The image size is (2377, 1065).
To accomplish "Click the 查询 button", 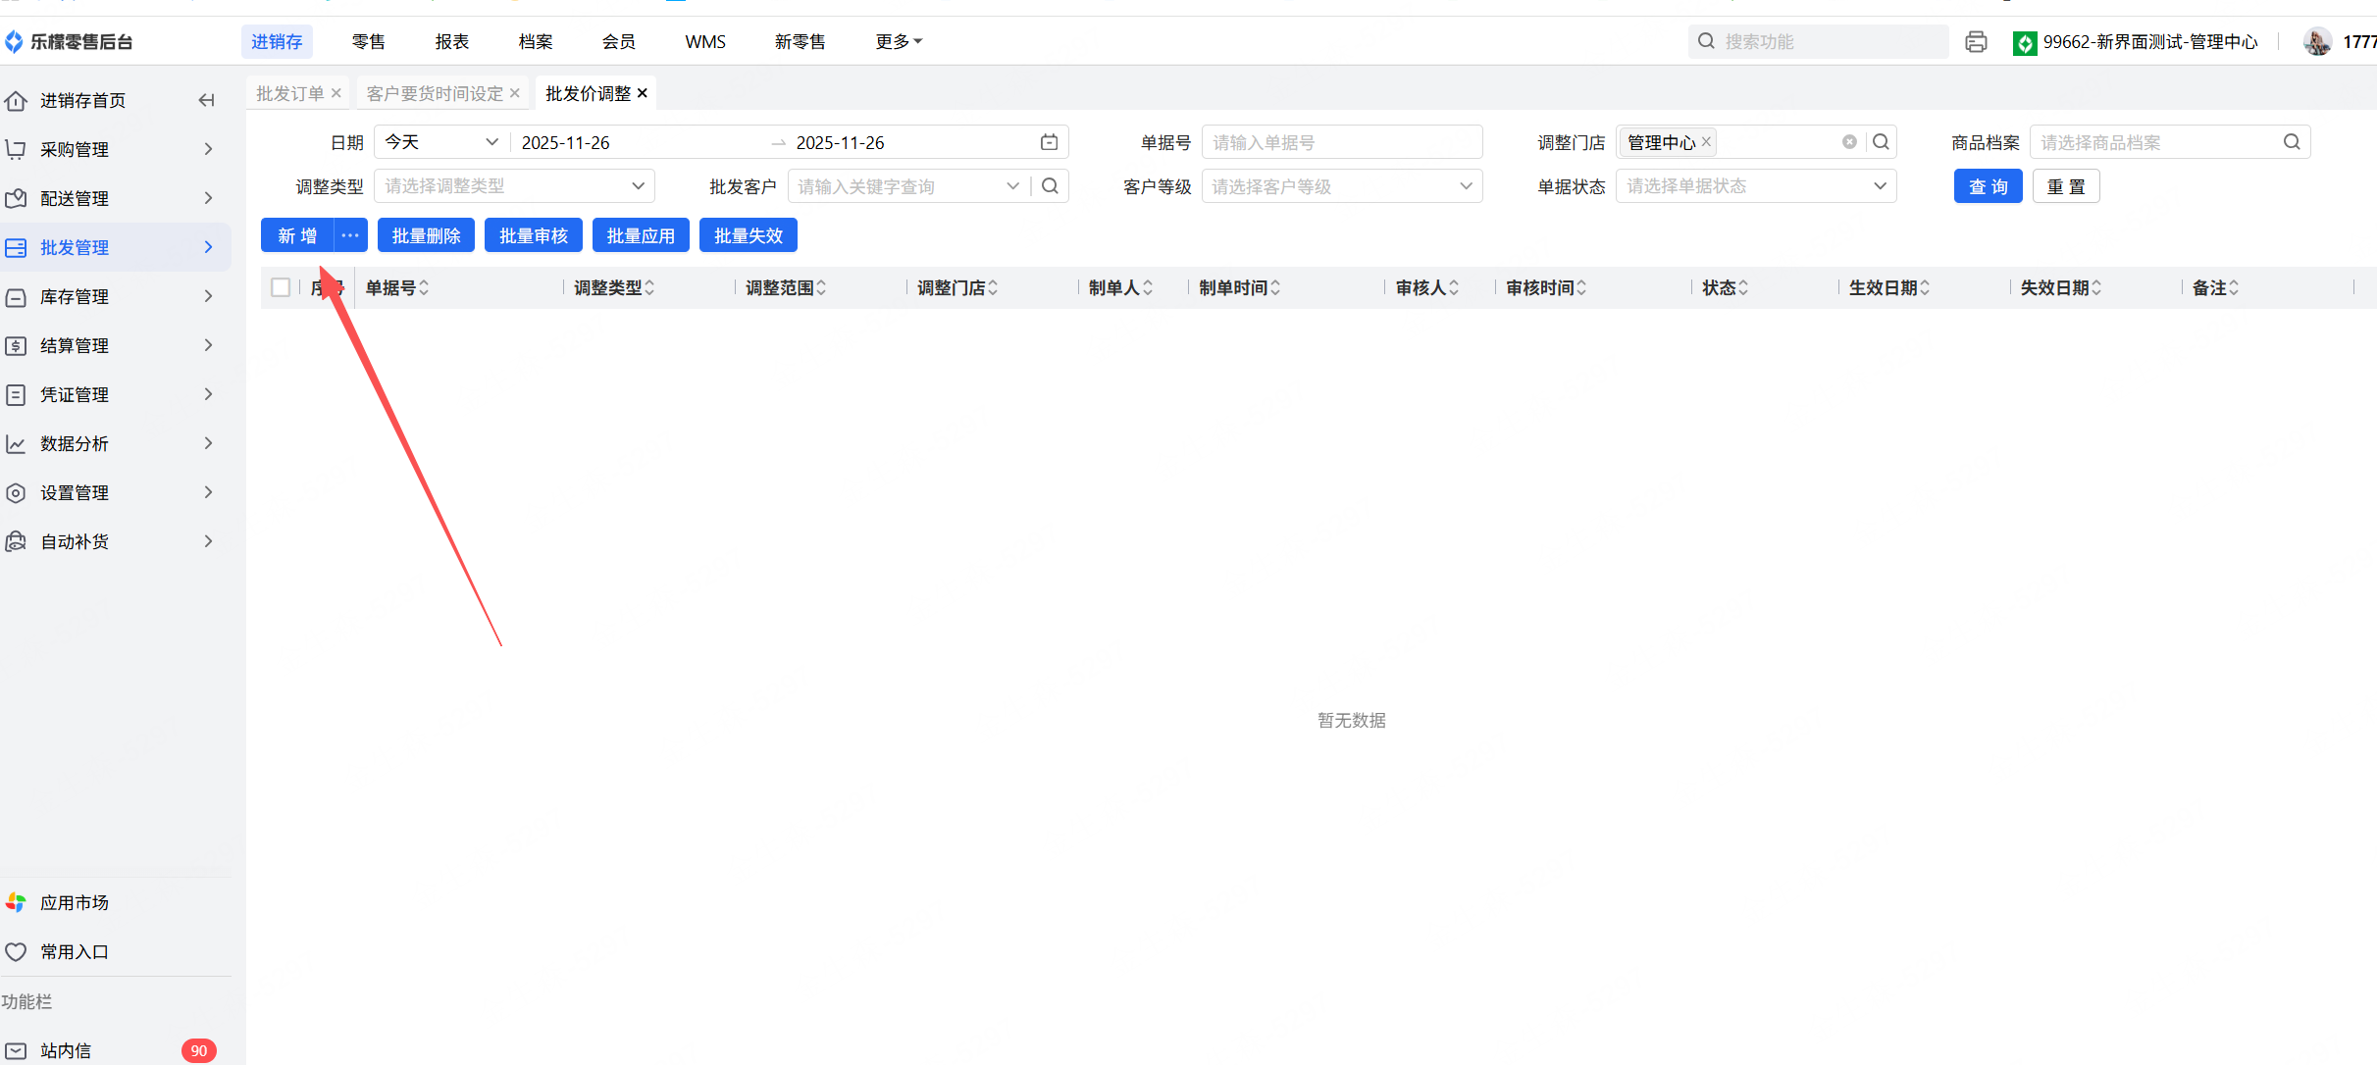I will 1988,186.
